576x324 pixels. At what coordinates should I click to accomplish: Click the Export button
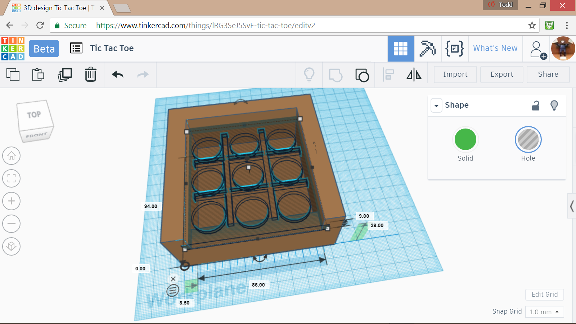click(x=501, y=74)
